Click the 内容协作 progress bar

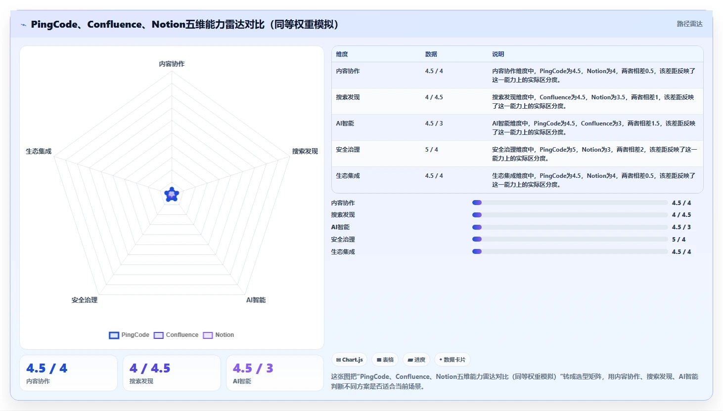pyautogui.click(x=570, y=203)
